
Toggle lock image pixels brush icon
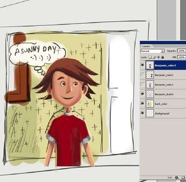(154, 57)
